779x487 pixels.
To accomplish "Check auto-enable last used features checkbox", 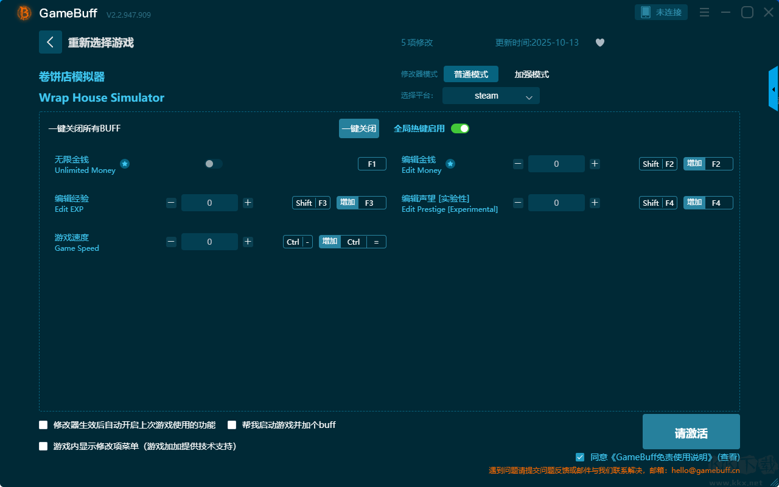I will coord(43,425).
